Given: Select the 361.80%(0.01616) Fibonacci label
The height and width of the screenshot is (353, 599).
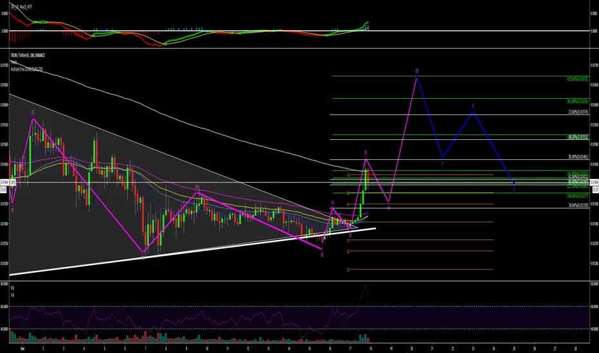Looking at the screenshot, I should [x=578, y=101].
